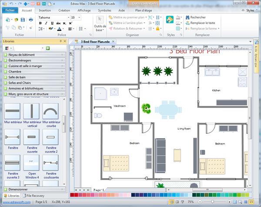Click the large Styles theme icon
Image resolution: width=261 pixels, height=207 pixels.
pos(170,20)
